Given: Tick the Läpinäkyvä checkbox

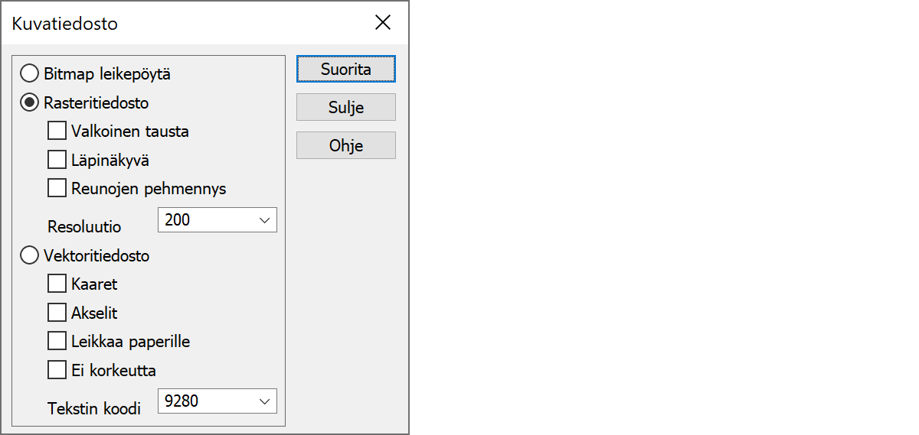Looking at the screenshot, I should [x=57, y=160].
